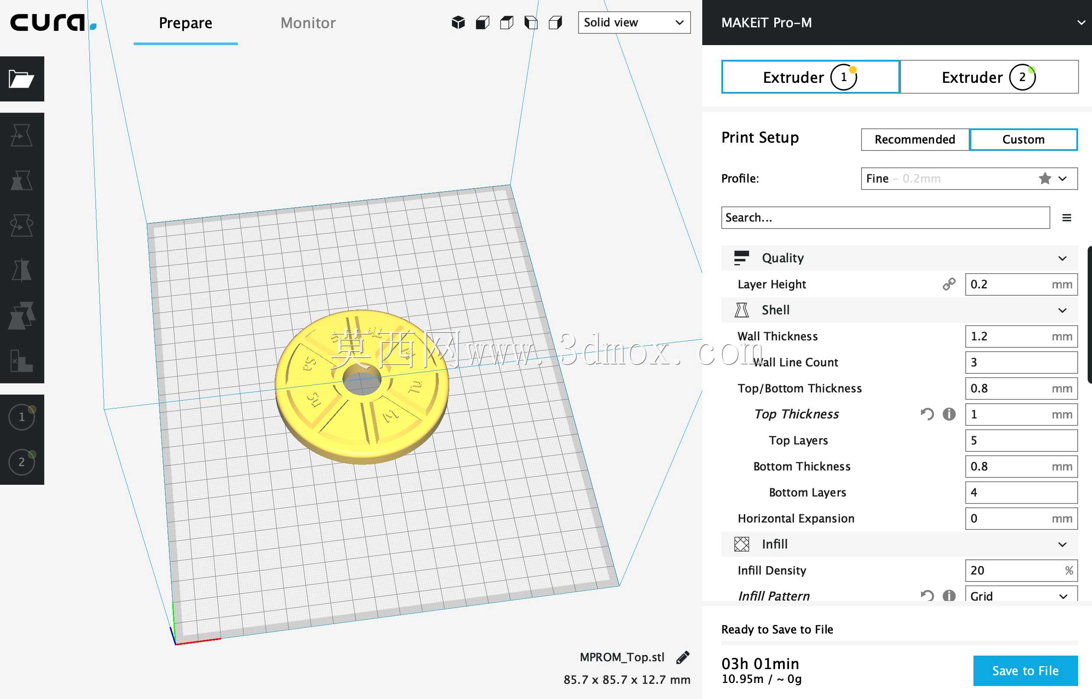Select the Rotate tool in sidebar

pyautogui.click(x=22, y=225)
